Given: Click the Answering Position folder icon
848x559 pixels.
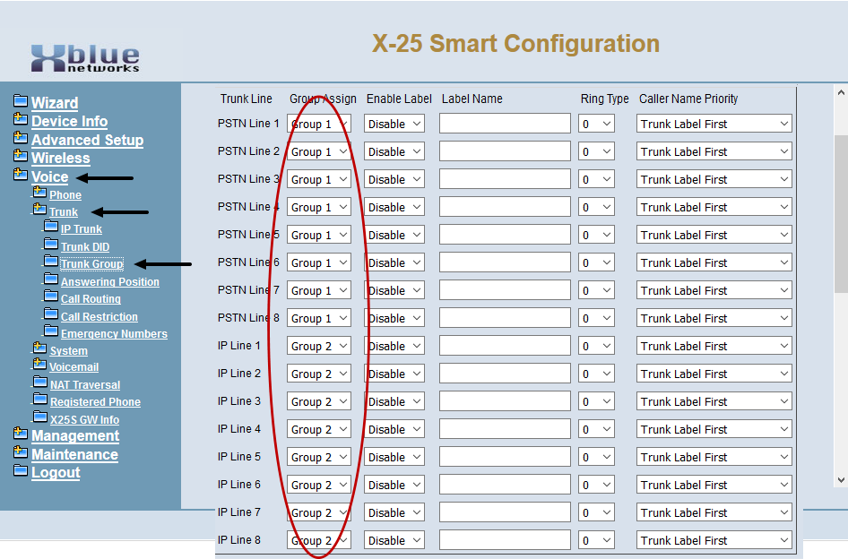Looking at the screenshot, I should point(51,279).
